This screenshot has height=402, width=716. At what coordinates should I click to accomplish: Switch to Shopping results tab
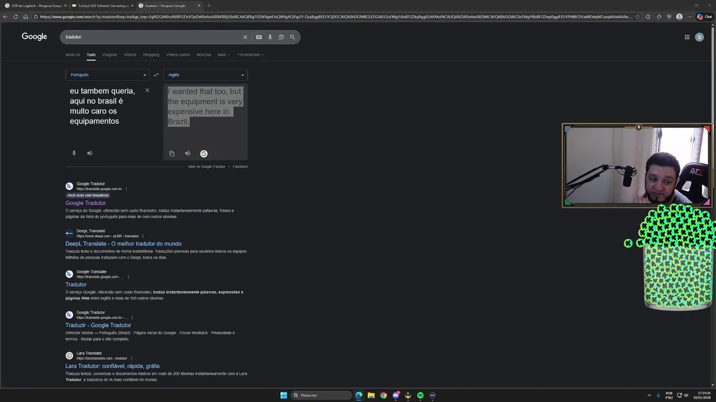click(151, 55)
